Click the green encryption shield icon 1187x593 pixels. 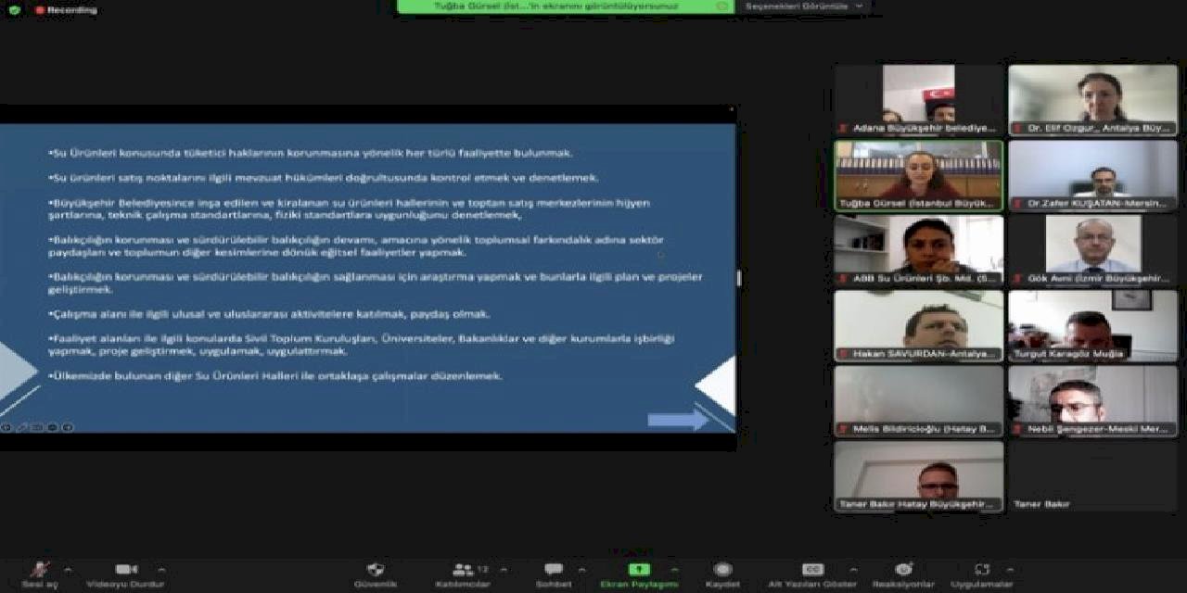tap(14, 10)
